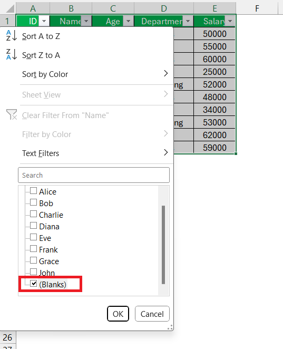Click into the Search field
Screen dimensions: 283x349
point(94,175)
